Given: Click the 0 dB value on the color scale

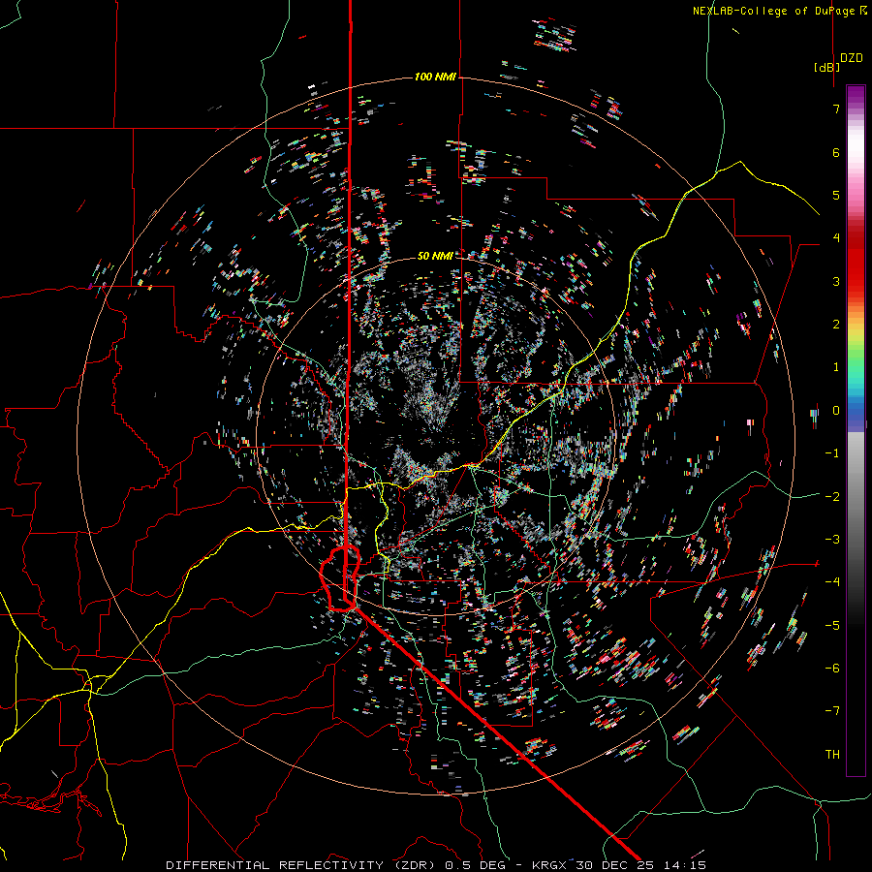Looking at the screenshot, I should pos(836,411).
